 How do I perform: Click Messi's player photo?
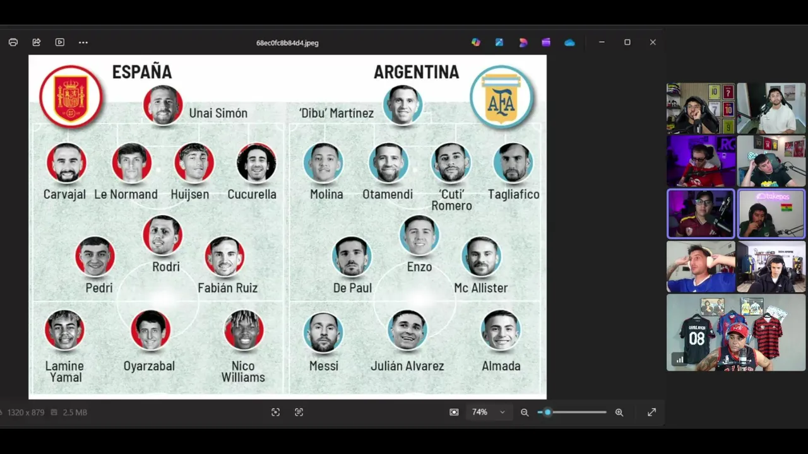click(323, 332)
